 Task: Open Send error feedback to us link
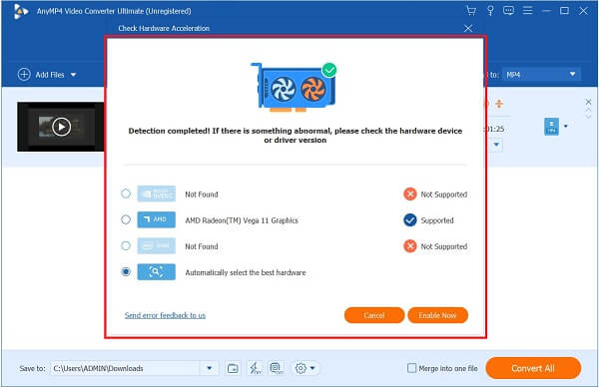click(x=165, y=315)
